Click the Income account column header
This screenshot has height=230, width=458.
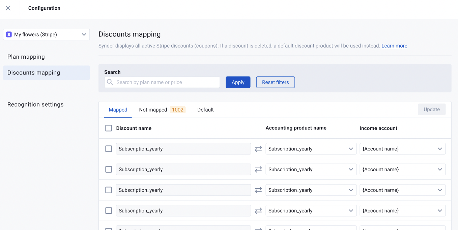378,128
